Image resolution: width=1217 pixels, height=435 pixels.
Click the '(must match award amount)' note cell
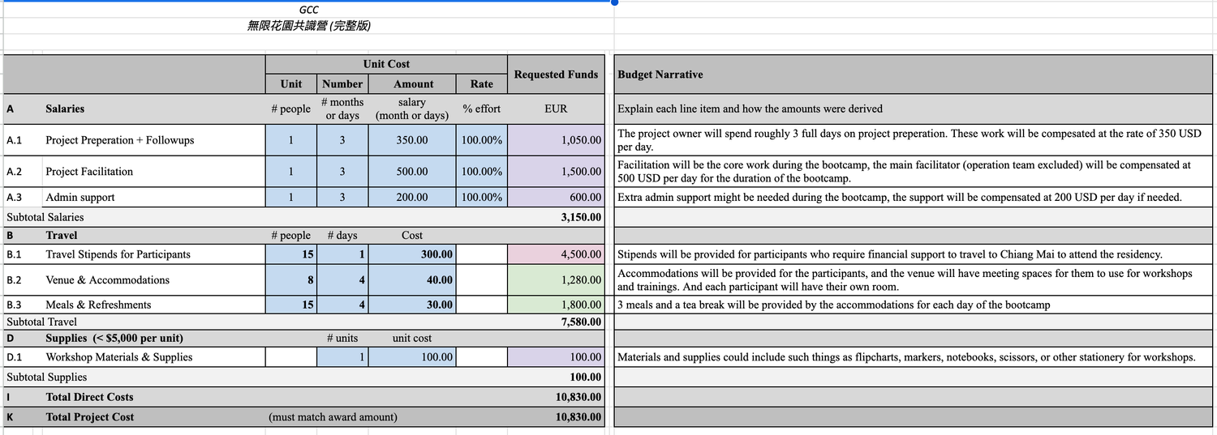(x=333, y=417)
